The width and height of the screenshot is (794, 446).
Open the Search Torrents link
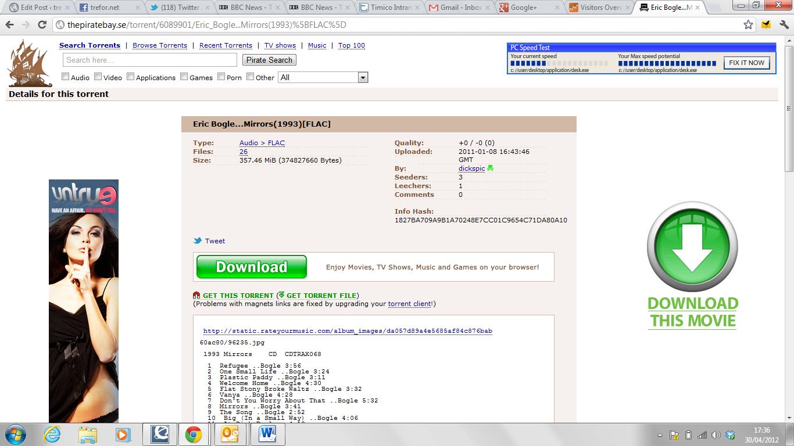tap(90, 45)
